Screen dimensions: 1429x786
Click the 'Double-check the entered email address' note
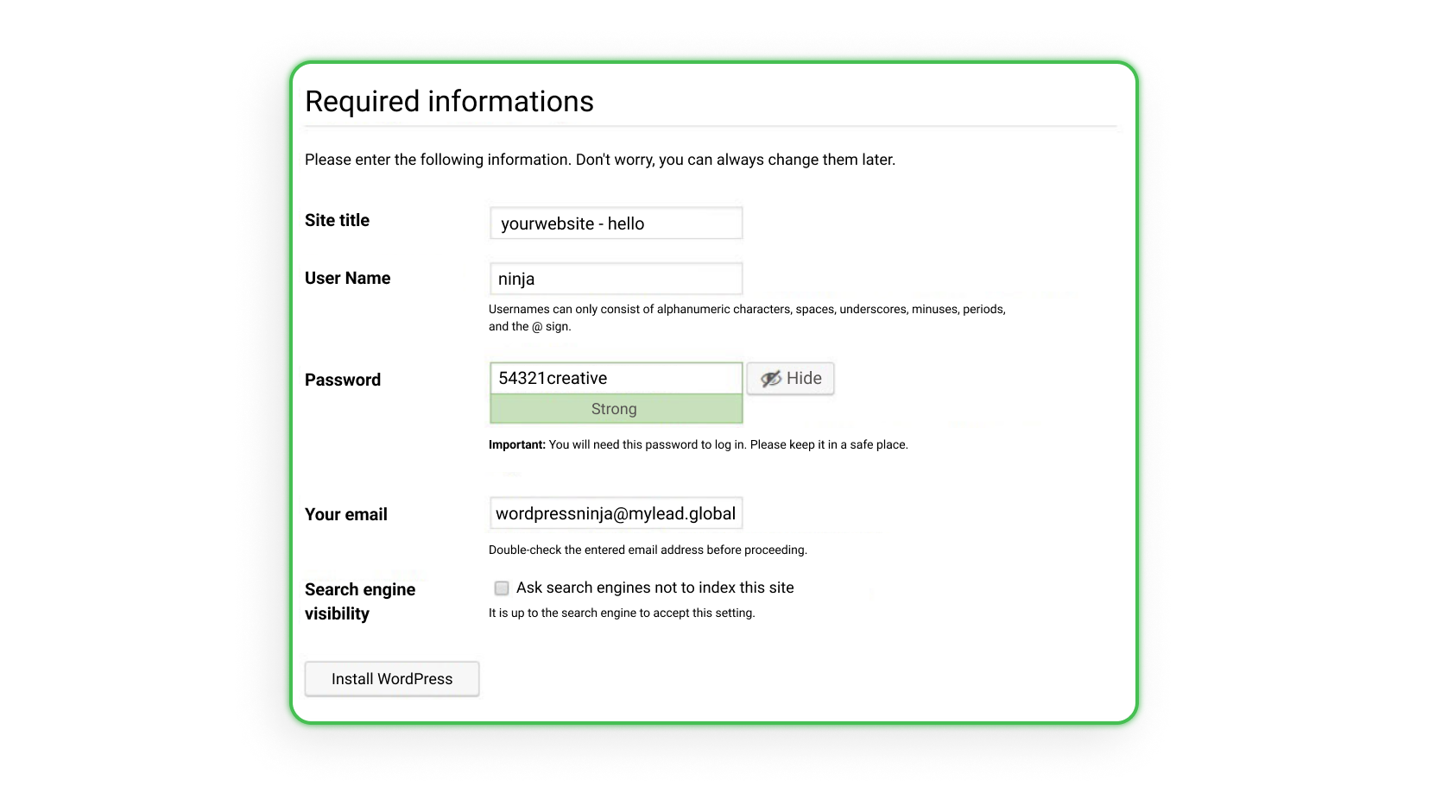(648, 550)
